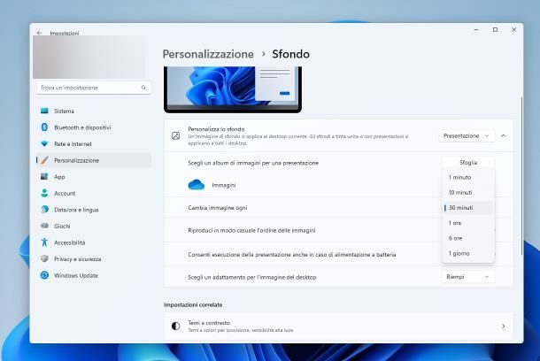Screen dimensions: 540x361
Task: Click the search magnifier icon
Action: coord(143,88)
